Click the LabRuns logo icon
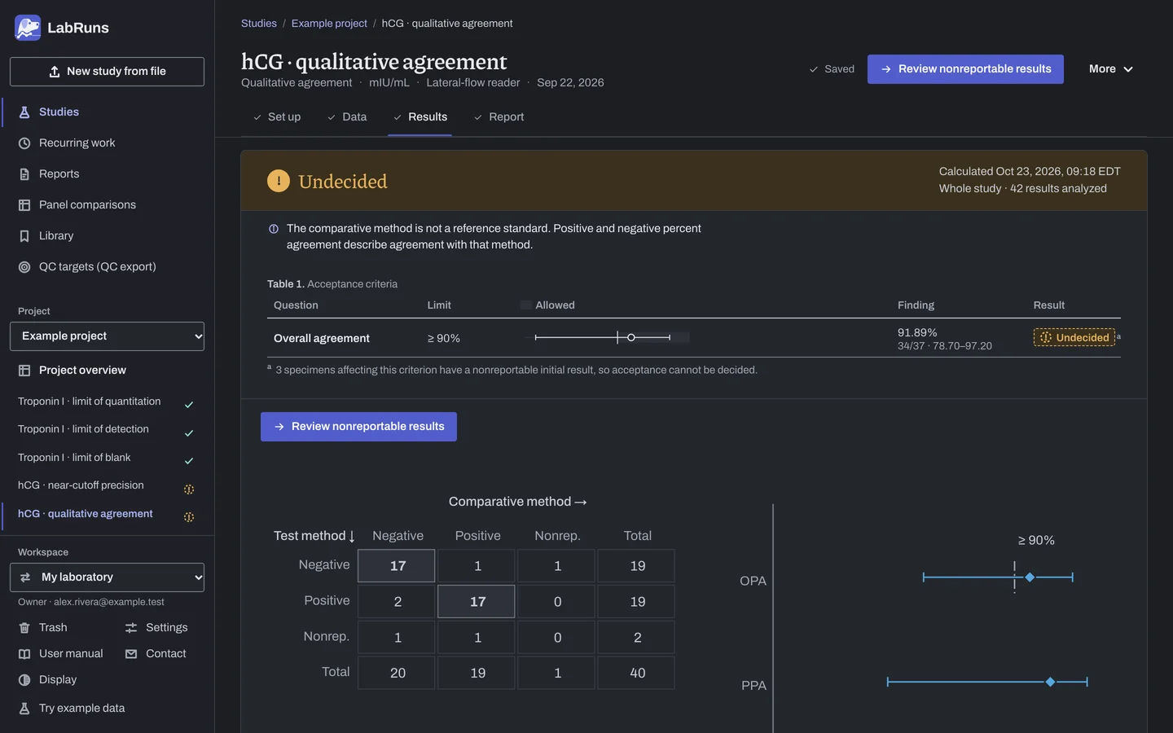Image resolution: width=1173 pixels, height=733 pixels. point(28,28)
